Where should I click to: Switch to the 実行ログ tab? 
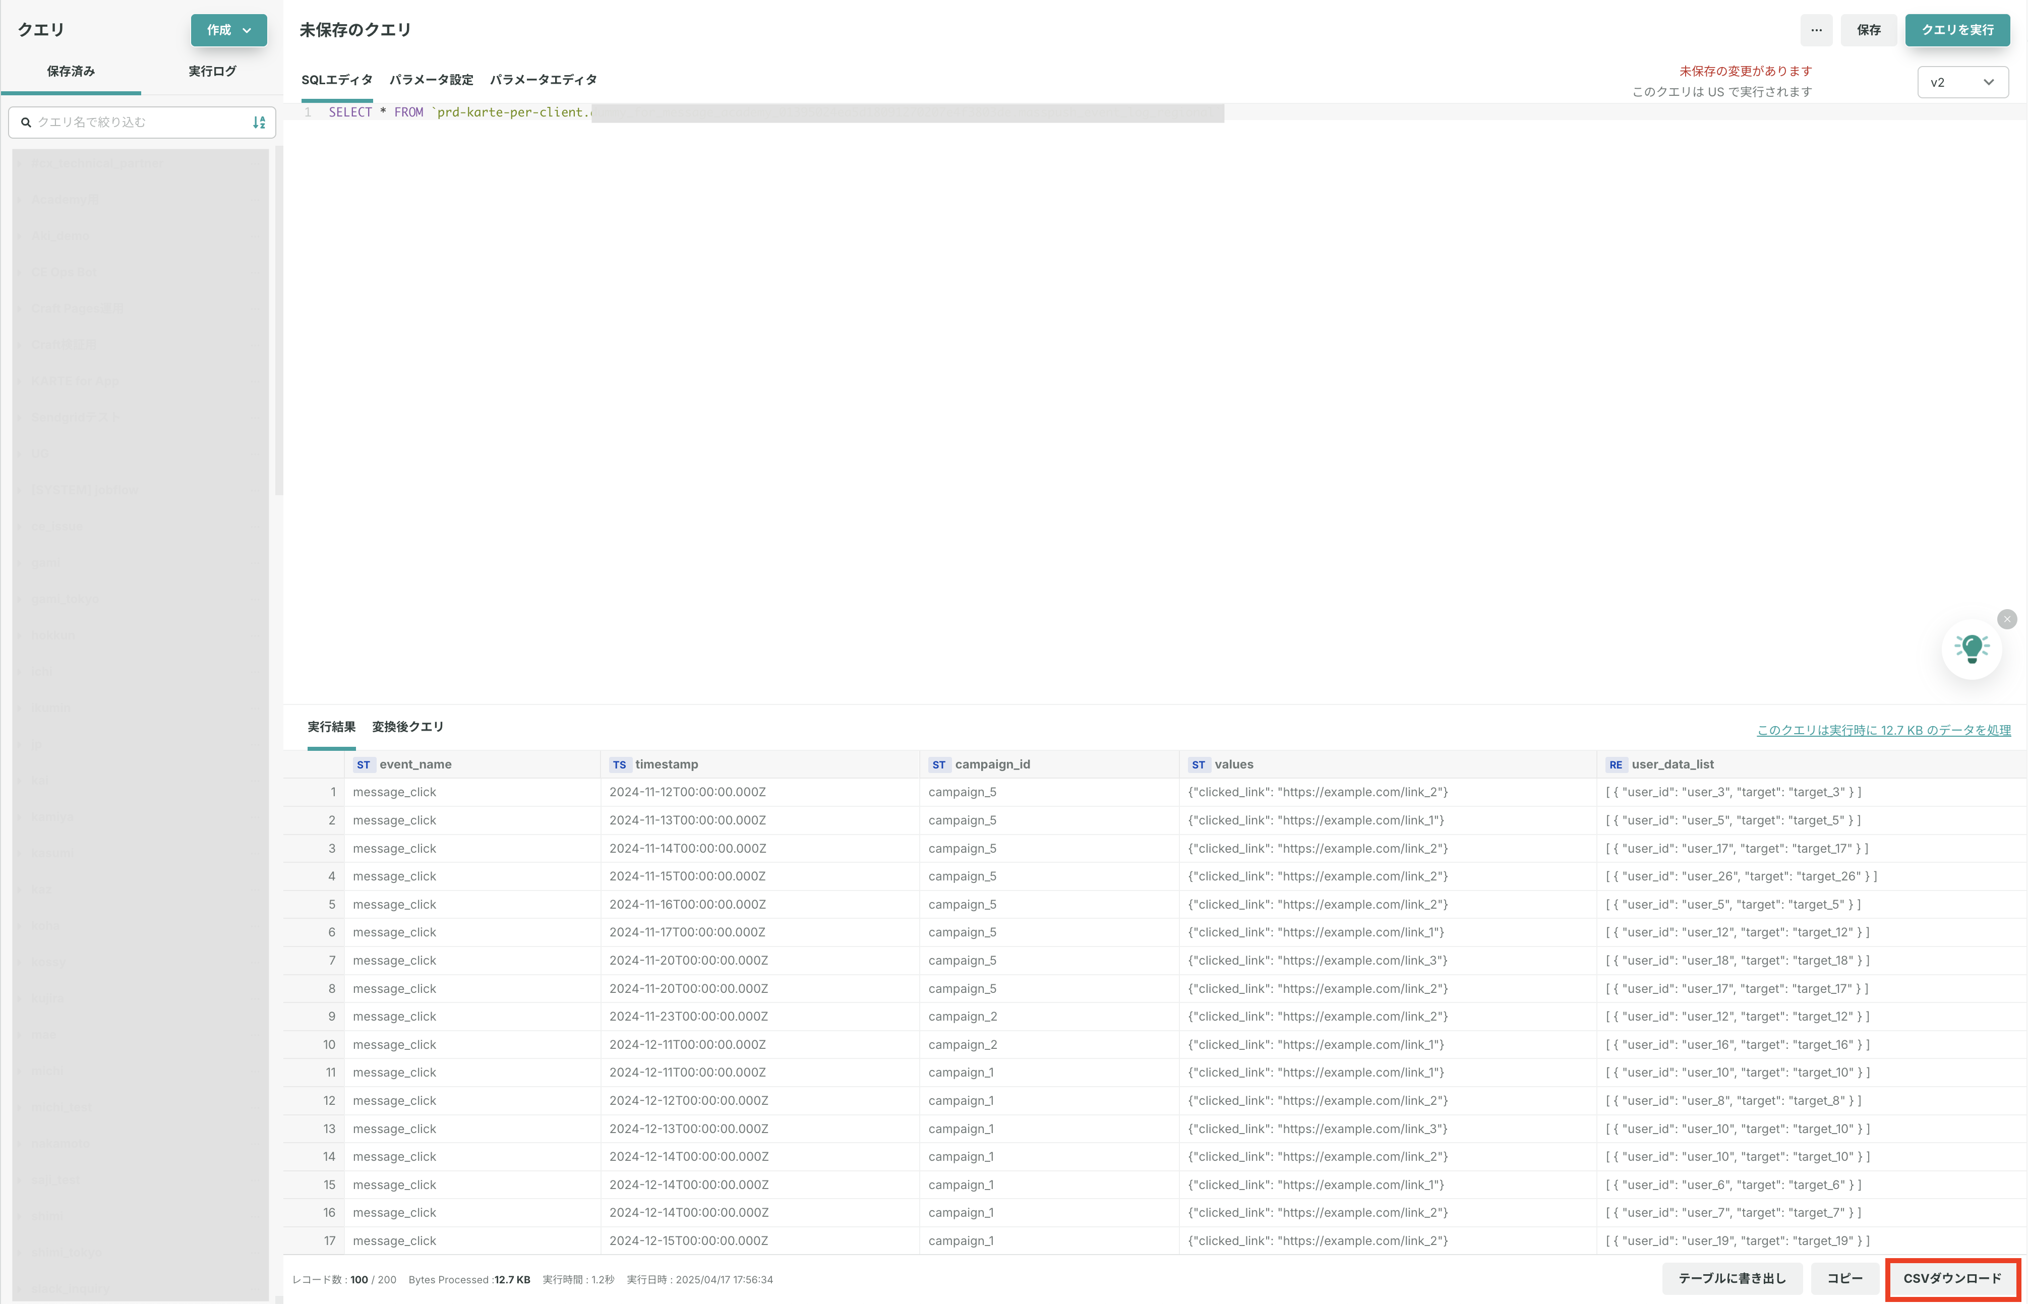212,71
